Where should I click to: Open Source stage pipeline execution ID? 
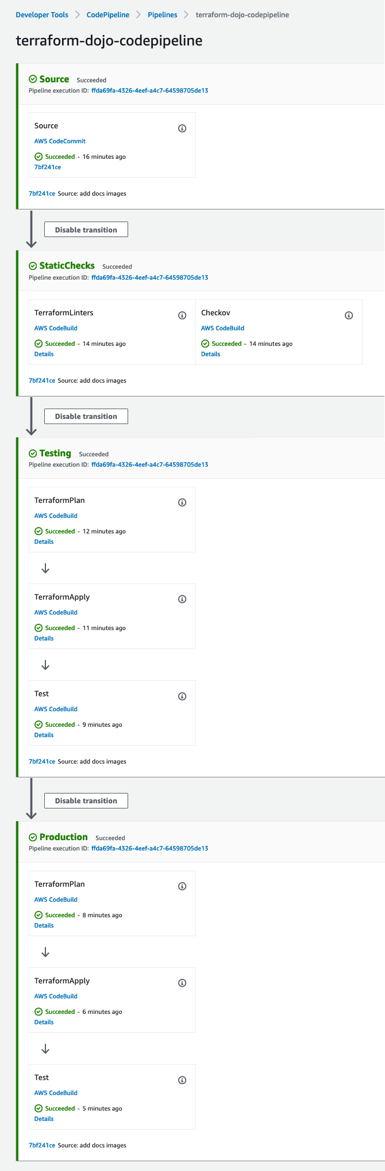point(149,90)
